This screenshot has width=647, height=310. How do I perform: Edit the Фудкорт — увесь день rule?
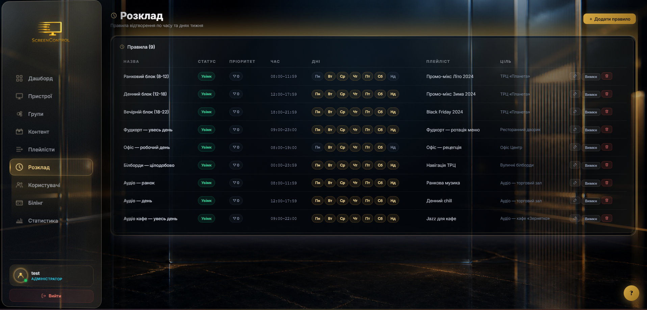click(x=575, y=129)
